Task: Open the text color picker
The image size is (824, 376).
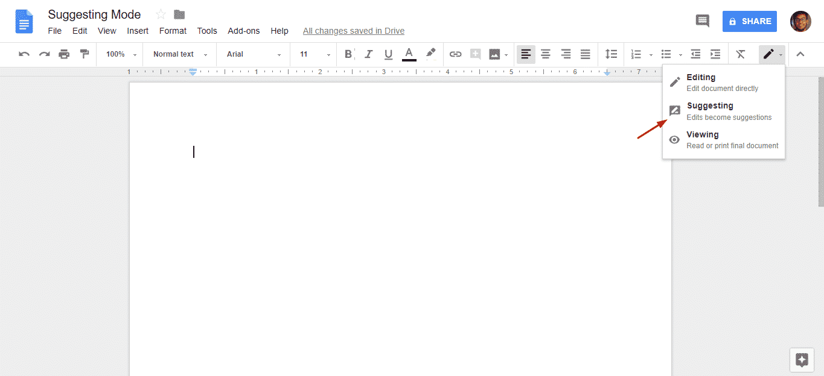Action: coord(409,54)
